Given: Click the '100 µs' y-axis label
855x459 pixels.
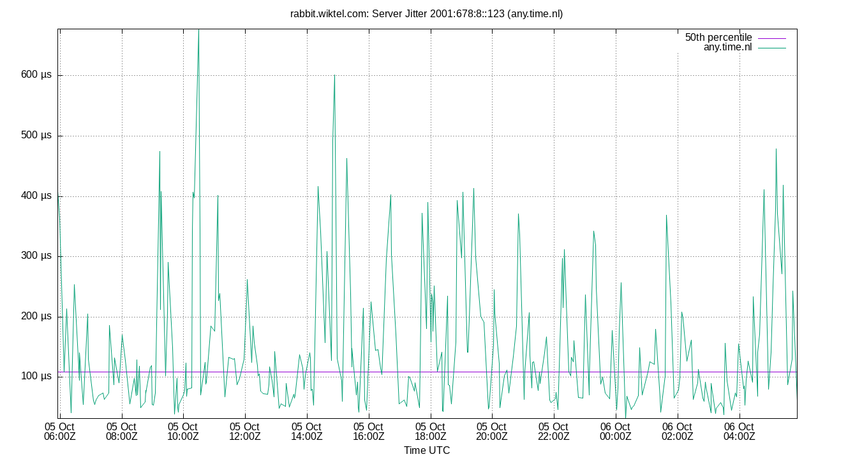Looking at the screenshot, I should (x=36, y=377).
